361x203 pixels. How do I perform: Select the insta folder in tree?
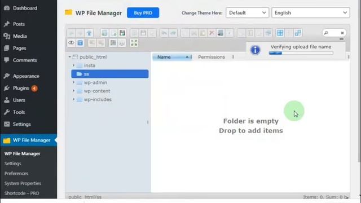click(x=89, y=65)
